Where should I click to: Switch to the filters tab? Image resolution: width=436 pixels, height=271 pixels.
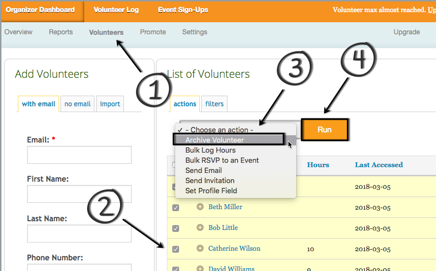214,104
